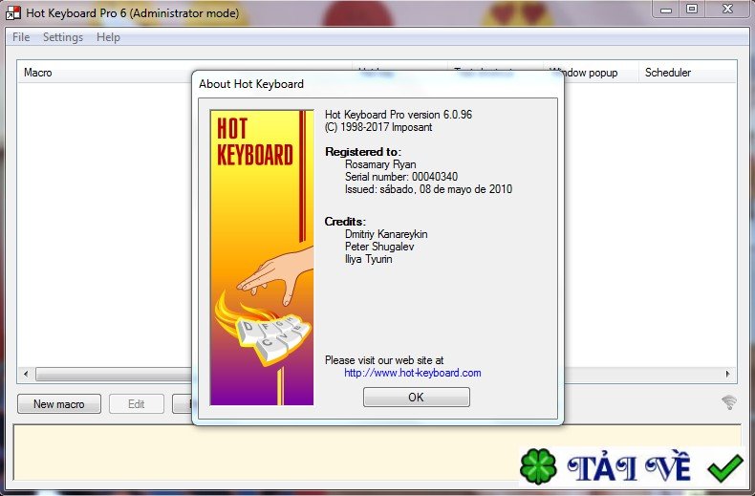Open the Settings menu

pos(63,37)
